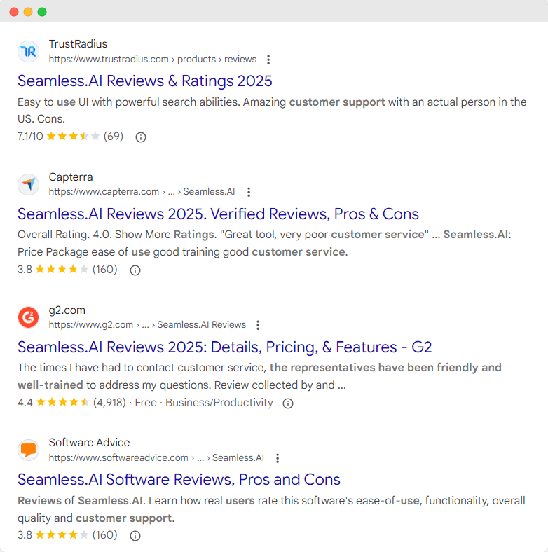This screenshot has width=548, height=552.
Task: Click the trustradius.com URL breadcrumb
Action: click(x=152, y=60)
